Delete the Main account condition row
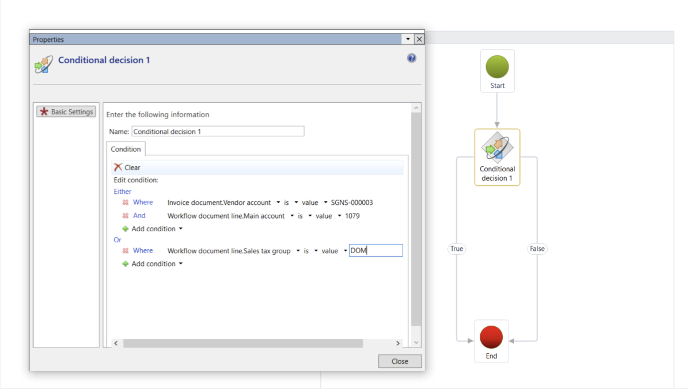 [125, 216]
